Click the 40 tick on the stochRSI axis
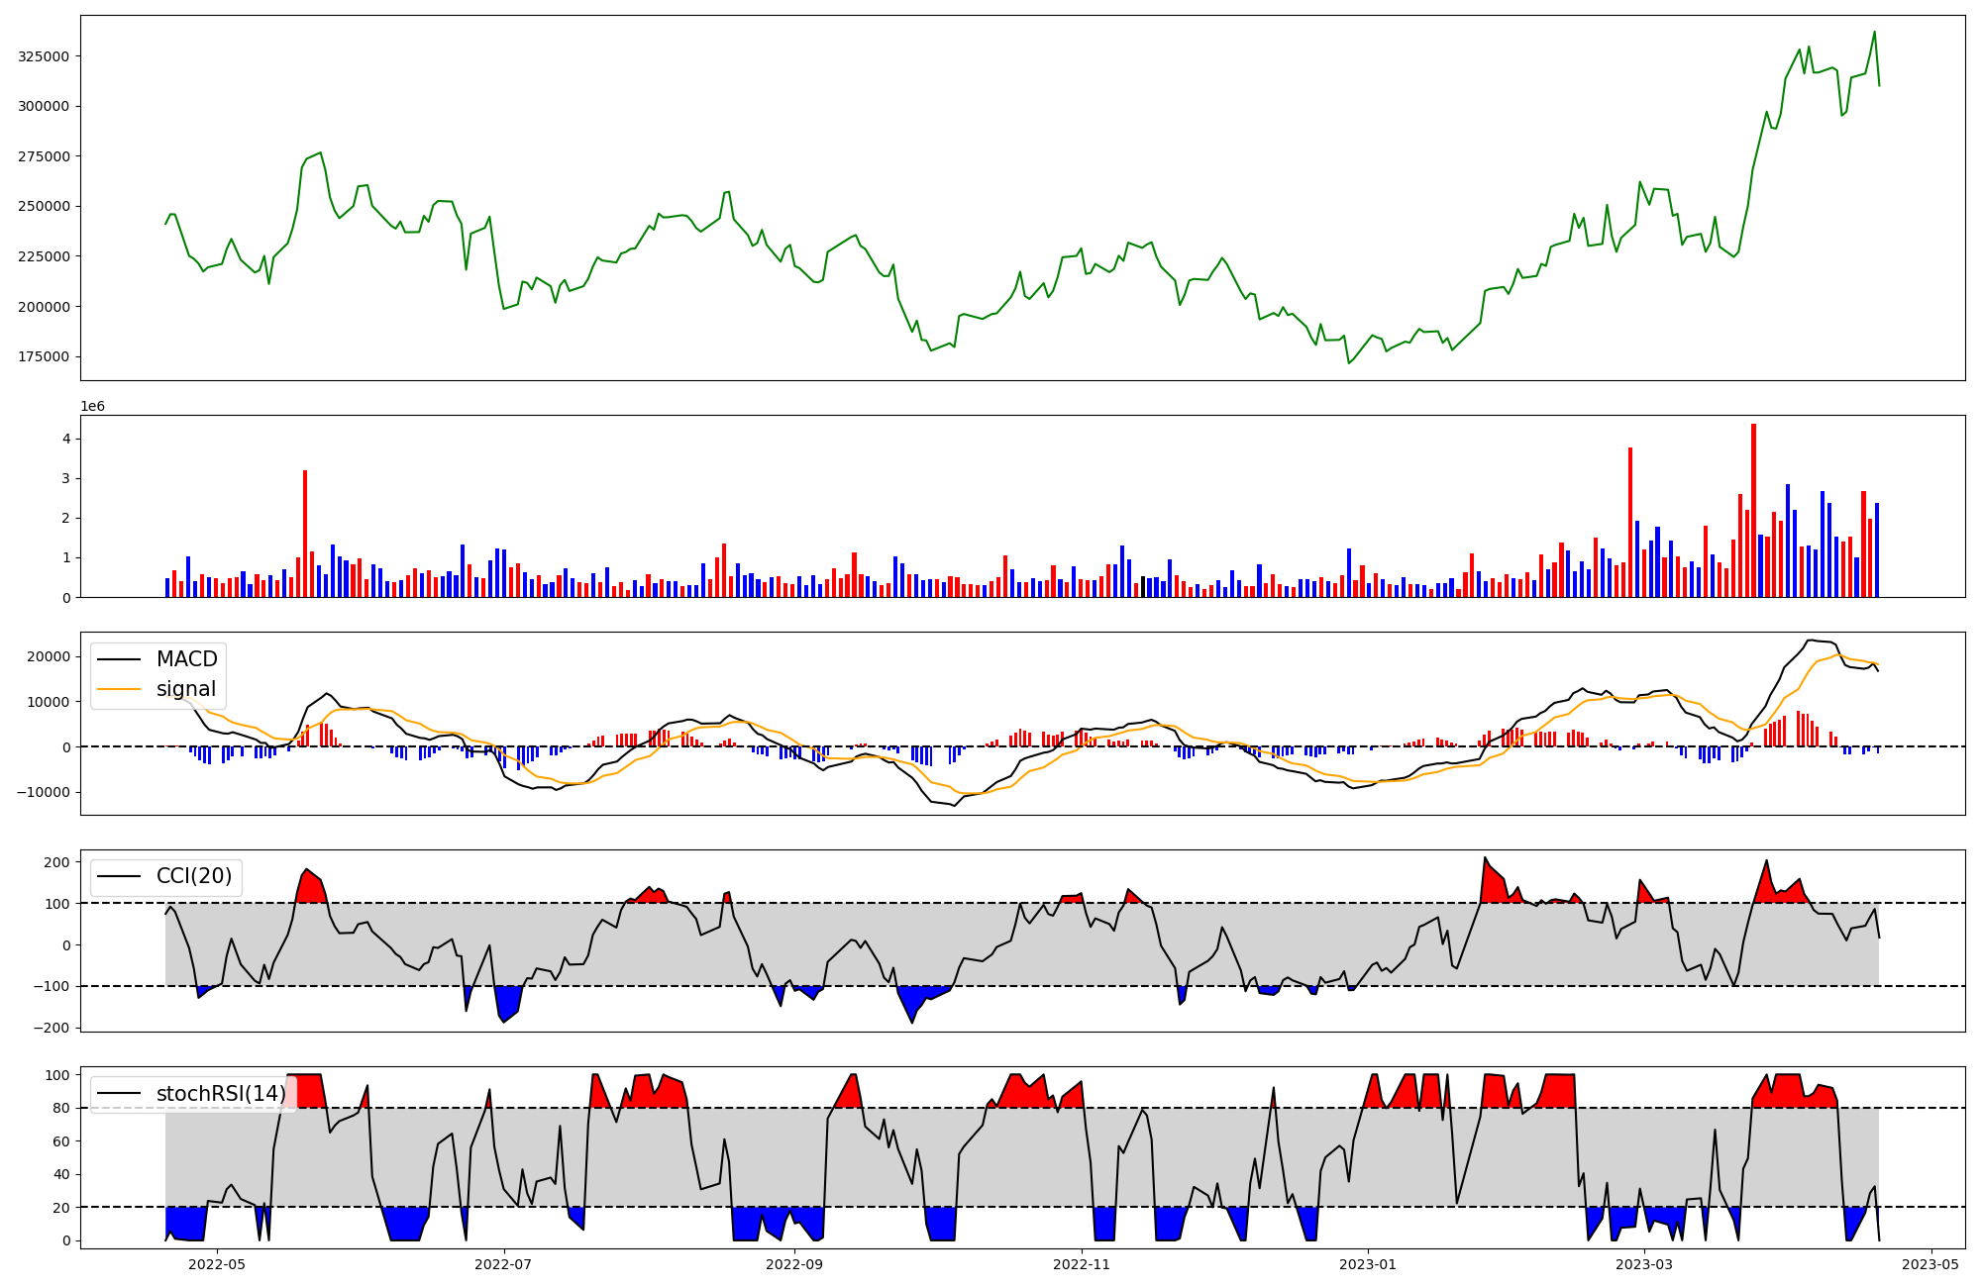The image size is (1981, 1287). pos(61,1174)
